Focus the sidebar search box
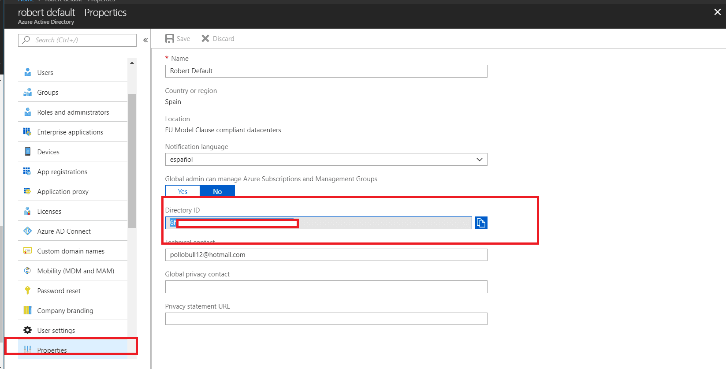 click(x=77, y=40)
